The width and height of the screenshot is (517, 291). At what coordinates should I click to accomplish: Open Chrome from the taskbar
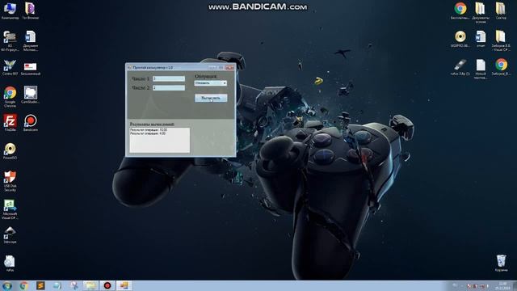23,285
